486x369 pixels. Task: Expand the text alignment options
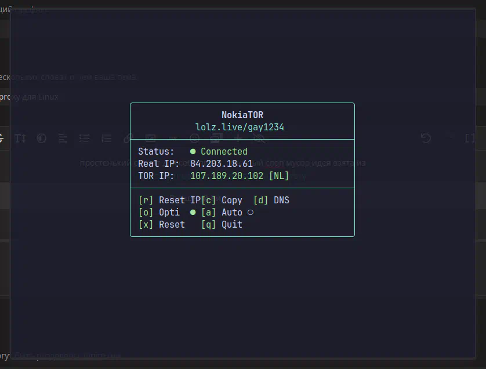(63, 138)
